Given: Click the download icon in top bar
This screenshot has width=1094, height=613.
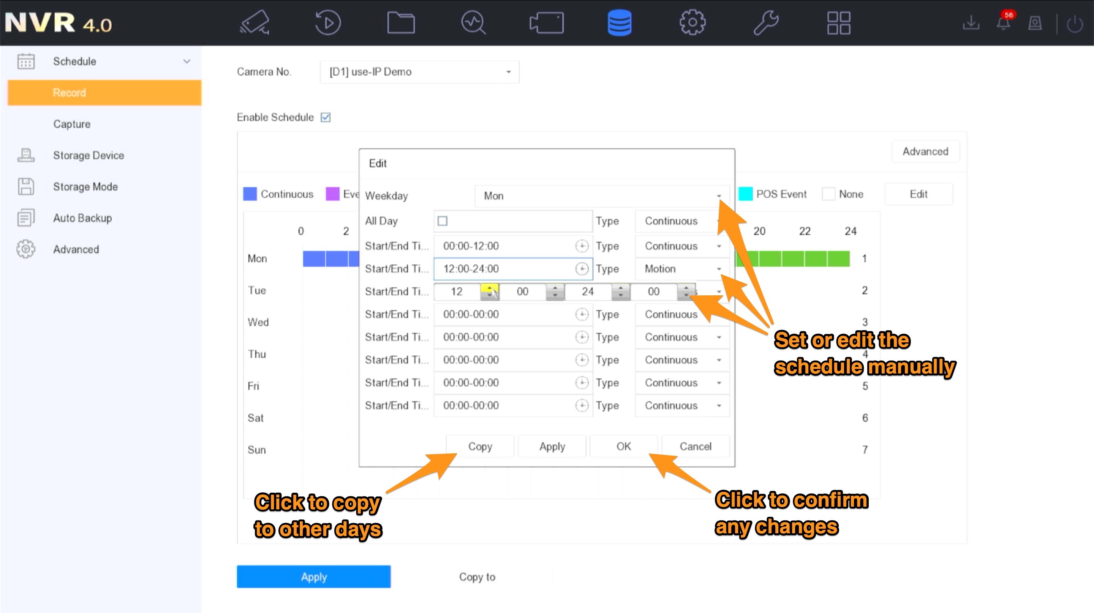Looking at the screenshot, I should click(971, 22).
